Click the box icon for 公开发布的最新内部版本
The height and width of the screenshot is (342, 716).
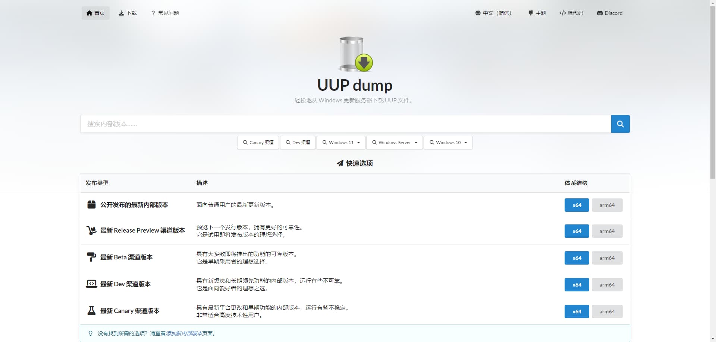(x=91, y=205)
